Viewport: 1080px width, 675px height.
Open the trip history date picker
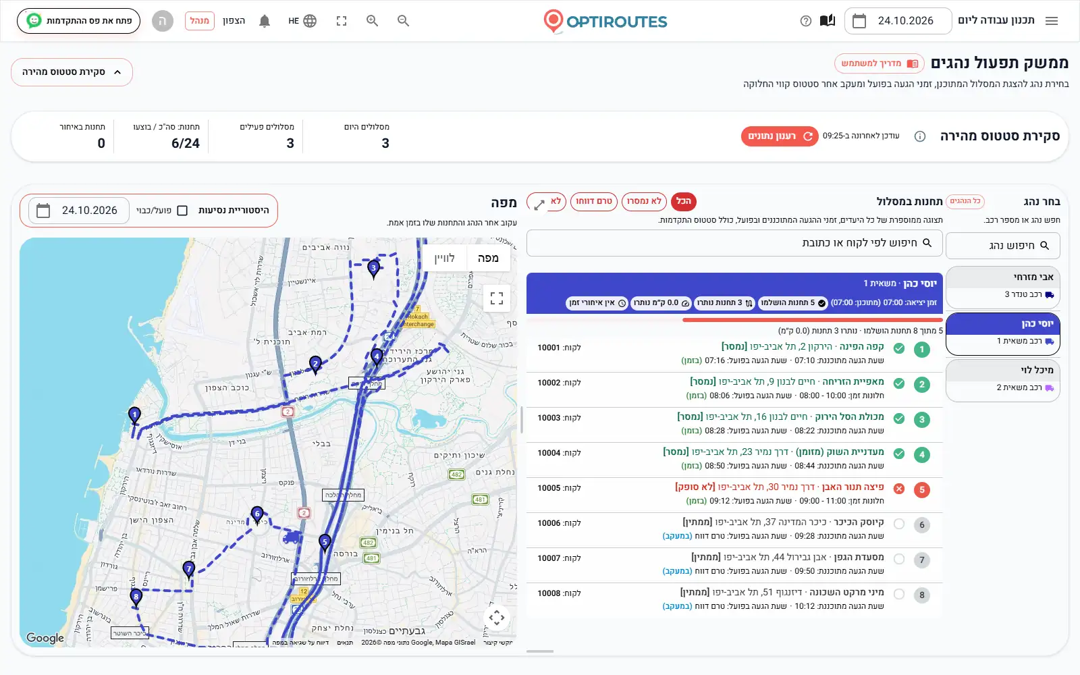[x=78, y=211]
